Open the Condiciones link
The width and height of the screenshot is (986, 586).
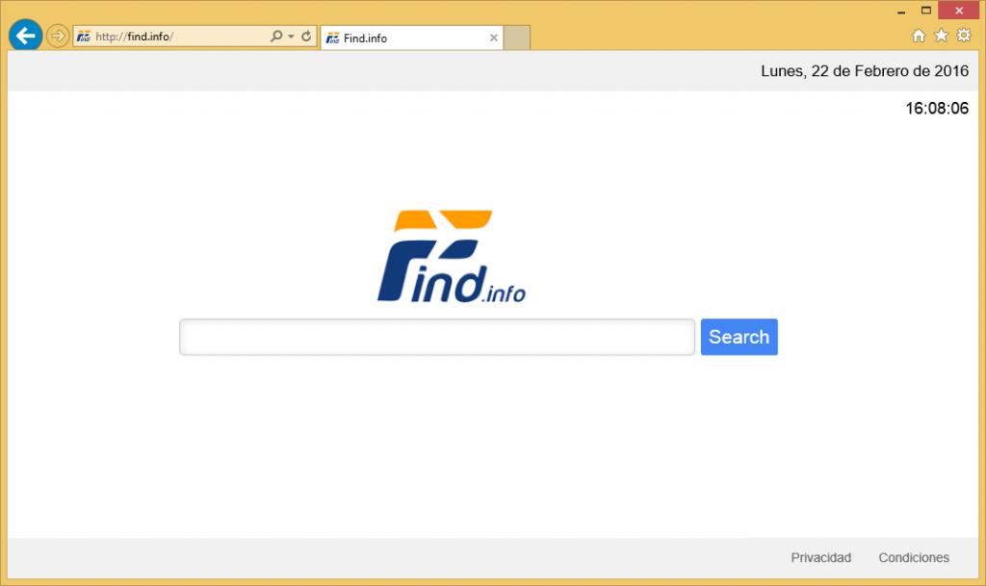(914, 558)
